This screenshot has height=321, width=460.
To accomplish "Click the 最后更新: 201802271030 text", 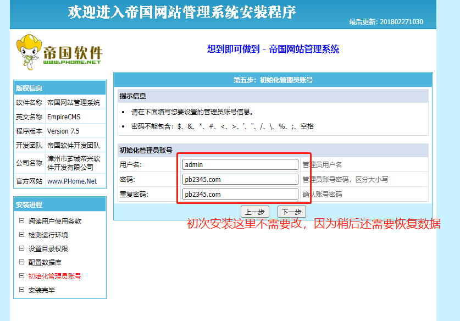I will point(386,22).
